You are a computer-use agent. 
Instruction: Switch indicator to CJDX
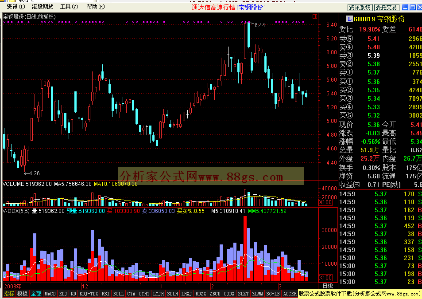coord(229,294)
